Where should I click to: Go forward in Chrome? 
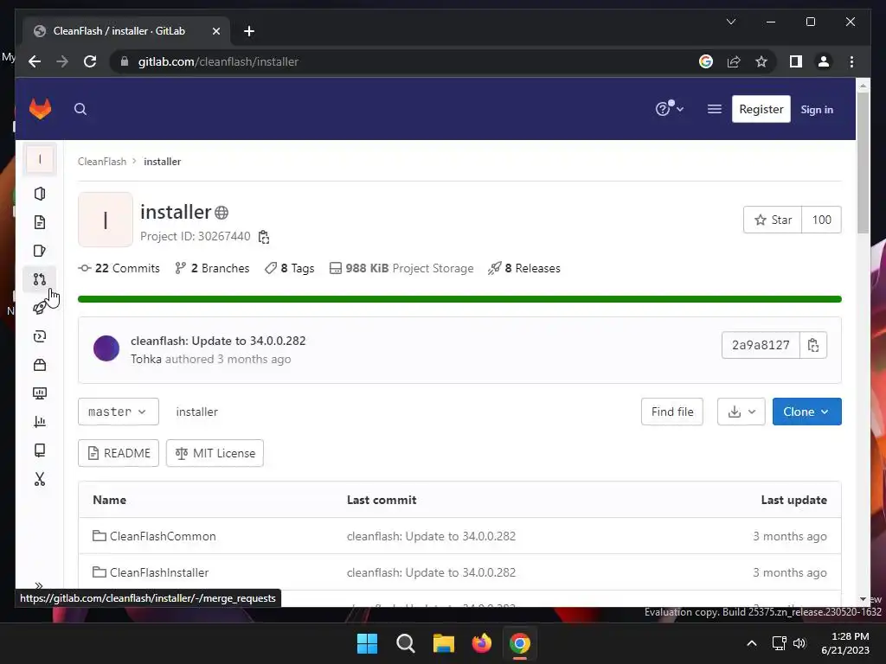point(62,61)
